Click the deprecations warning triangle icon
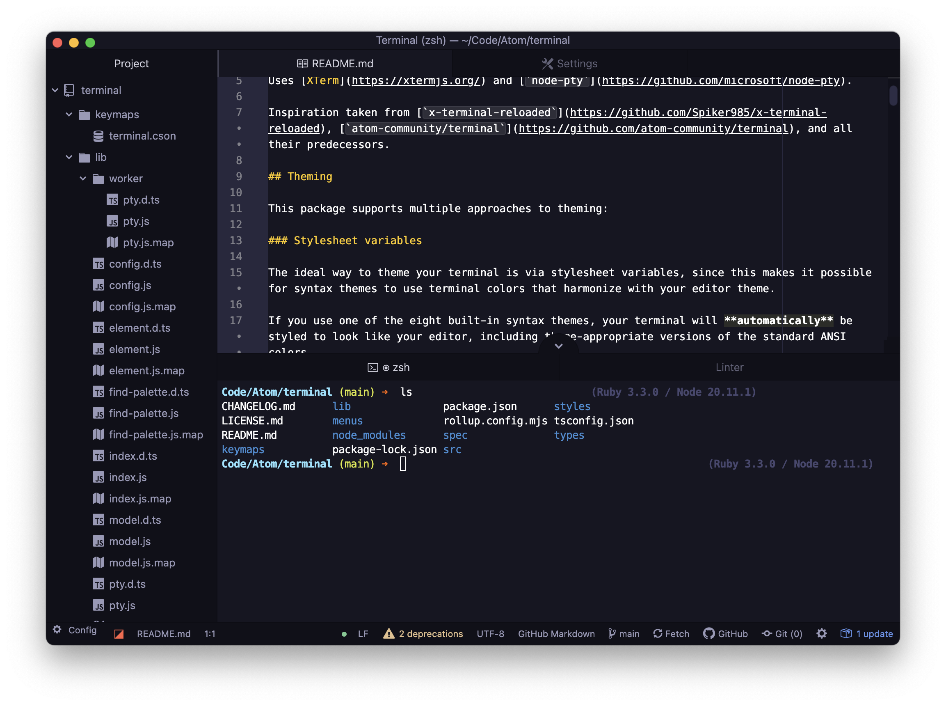Screen dimensions: 946x706 coord(388,633)
